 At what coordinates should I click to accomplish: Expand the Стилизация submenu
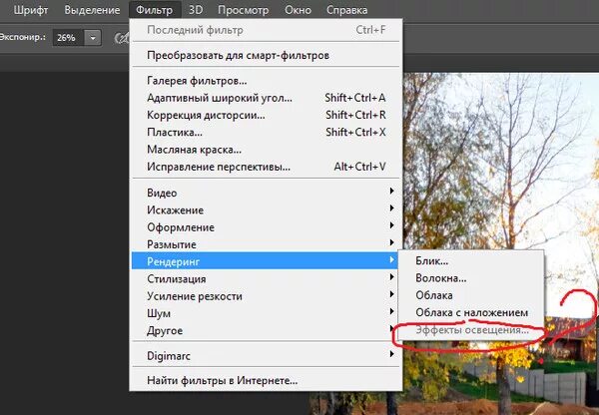(266, 278)
